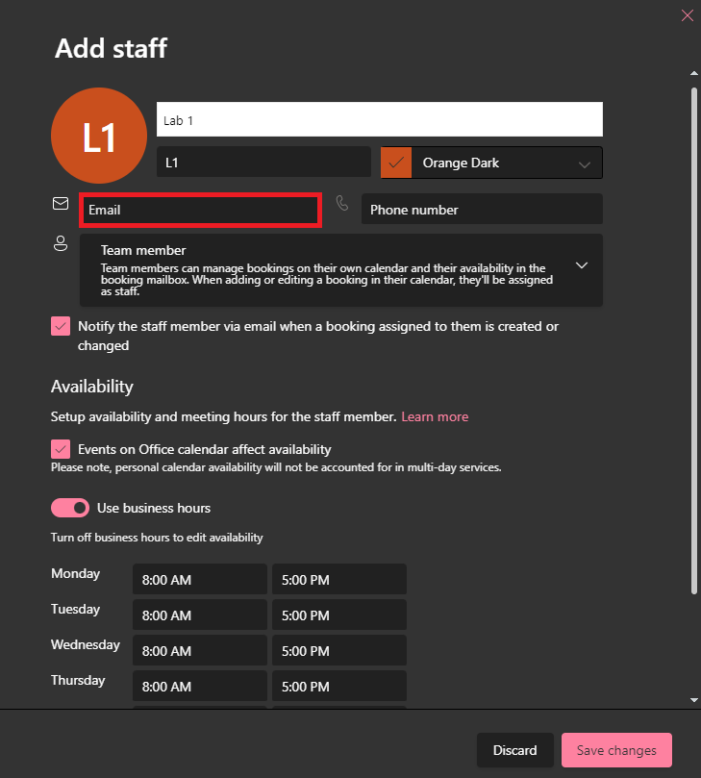
Task: Click the Learn more link
Action: [x=435, y=416]
